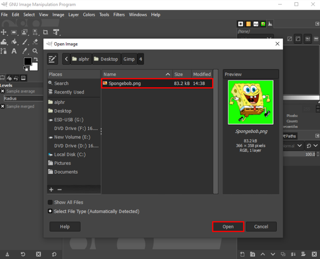Open the Filters menu

pyautogui.click(x=119, y=15)
